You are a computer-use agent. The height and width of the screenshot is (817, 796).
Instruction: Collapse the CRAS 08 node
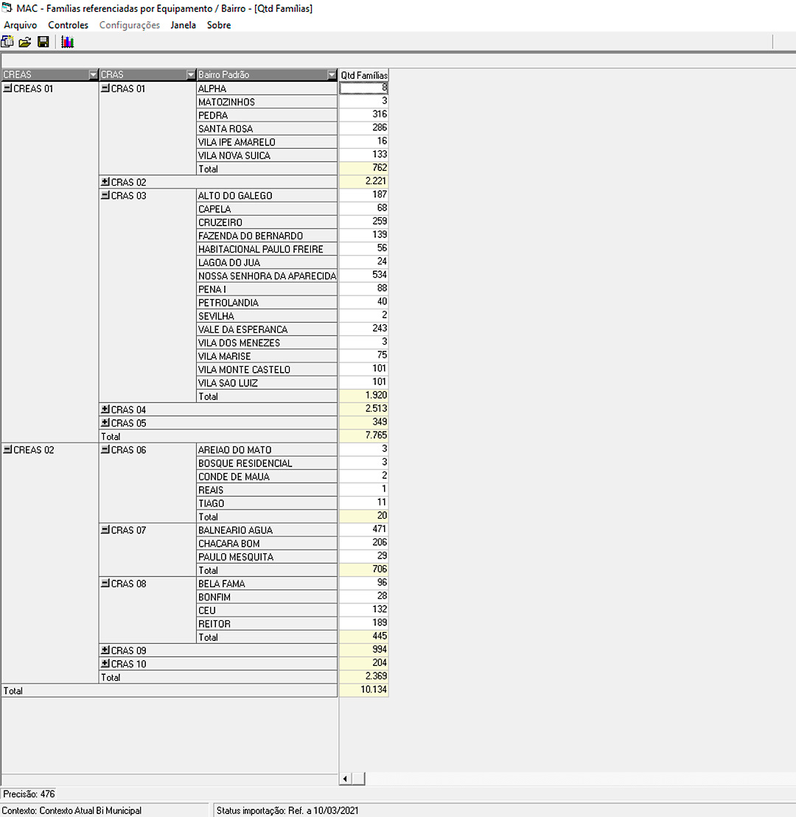tap(105, 583)
